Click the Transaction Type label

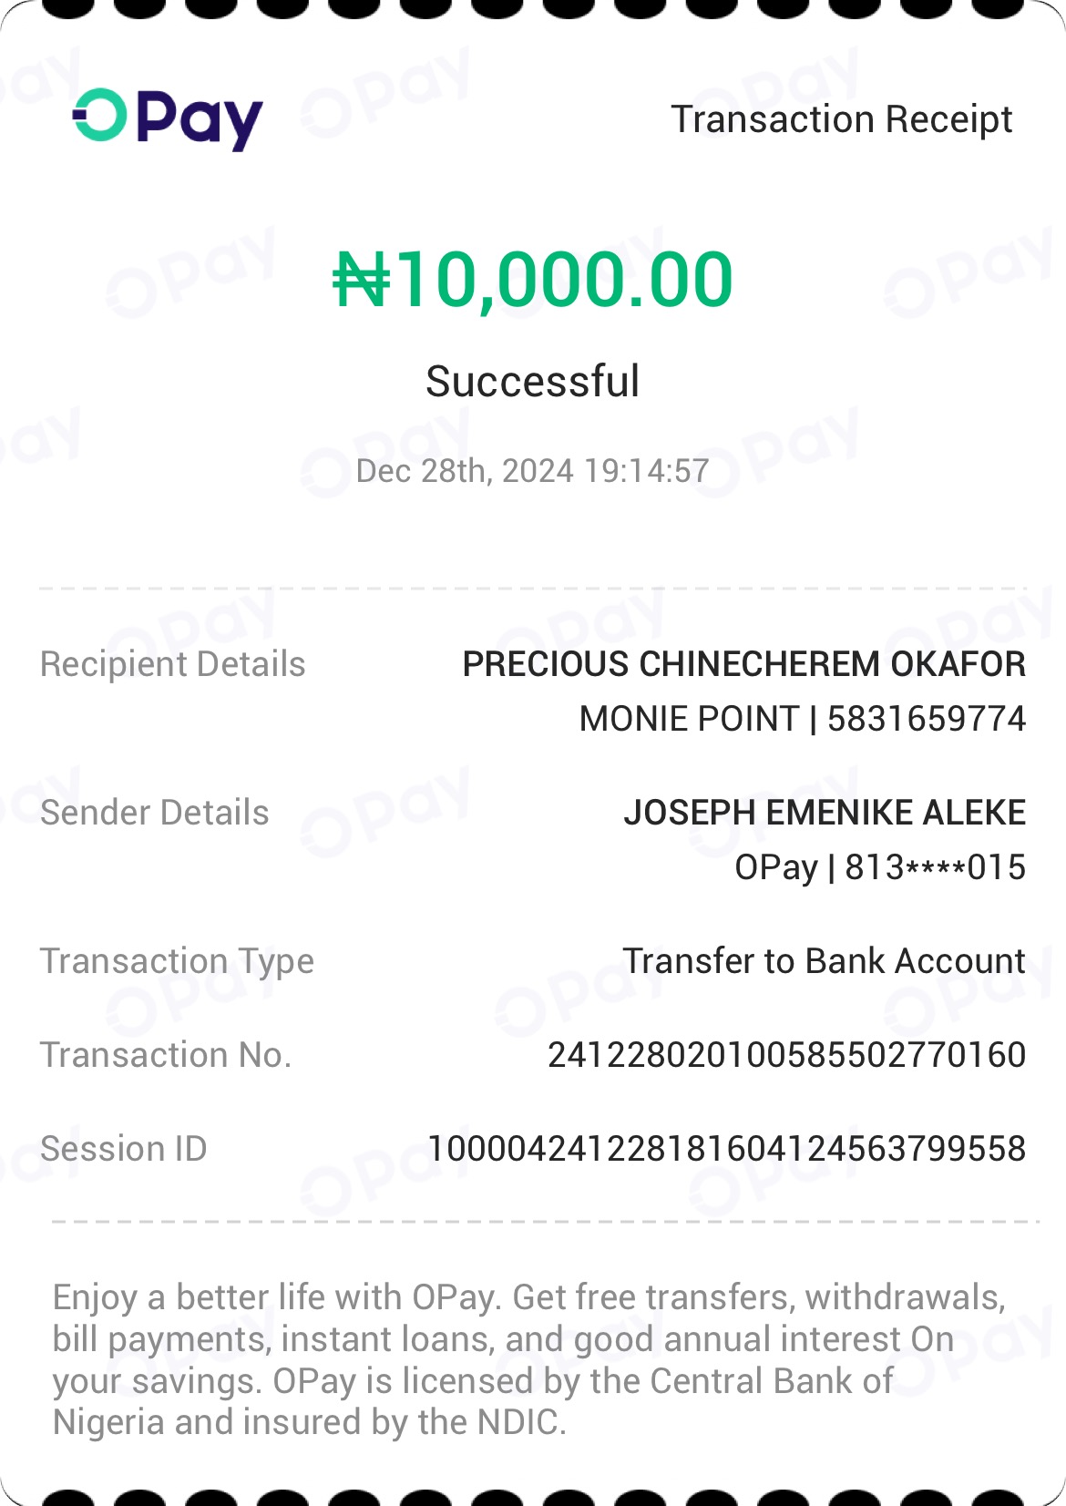pyautogui.click(x=177, y=961)
